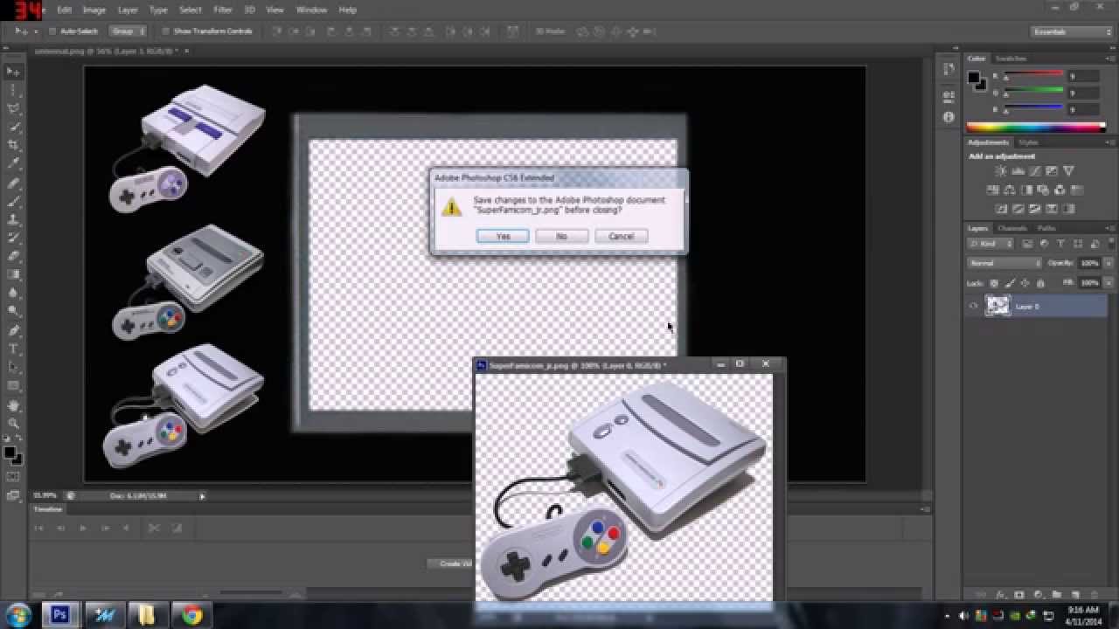Add a Posterize adjustment
Image resolution: width=1119 pixels, height=629 pixels.
point(1018,209)
